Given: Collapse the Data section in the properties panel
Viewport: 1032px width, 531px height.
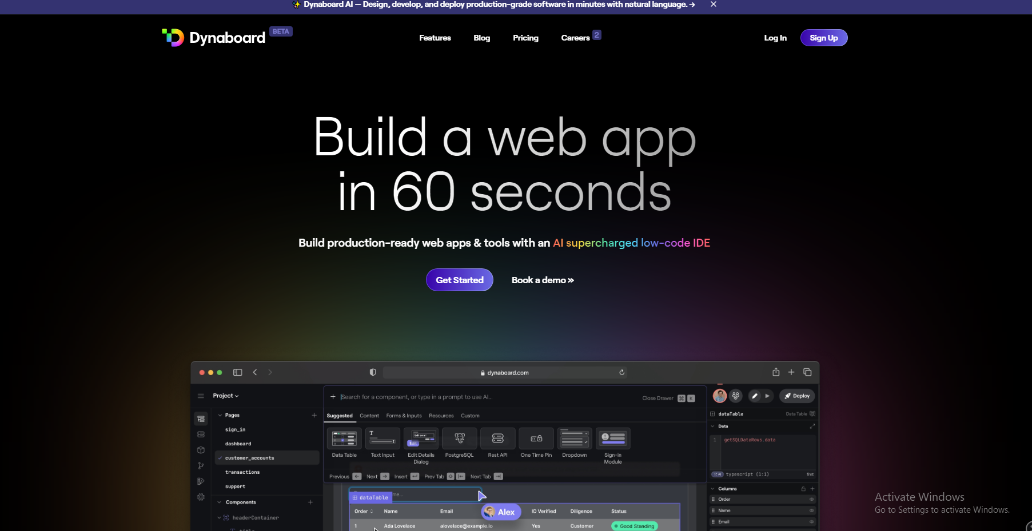Looking at the screenshot, I should 712,427.
